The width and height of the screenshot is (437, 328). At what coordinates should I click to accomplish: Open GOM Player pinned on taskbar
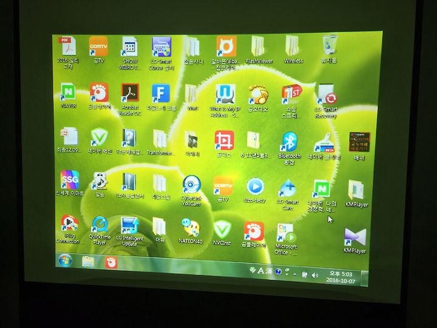(x=111, y=263)
